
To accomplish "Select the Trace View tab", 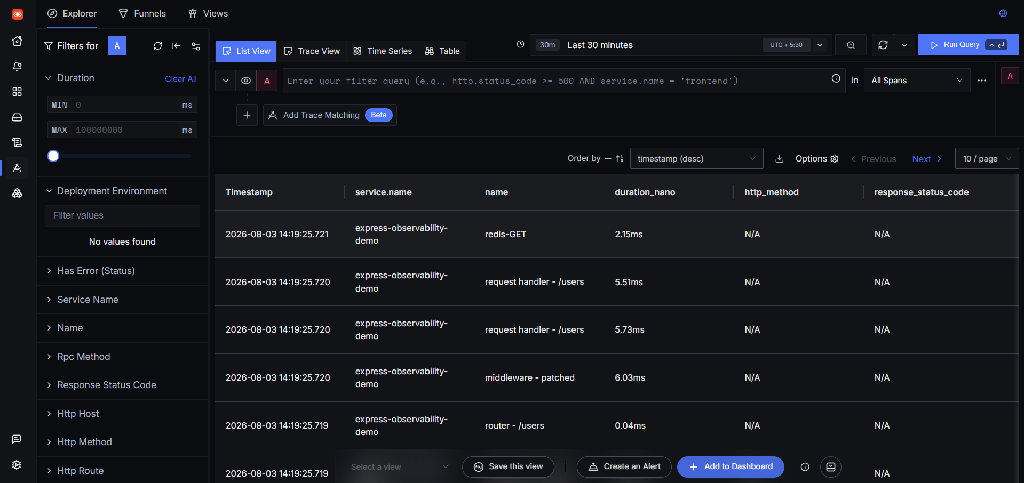I will coord(312,51).
